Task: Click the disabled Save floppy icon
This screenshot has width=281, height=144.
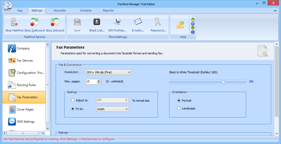Action: click(77, 22)
